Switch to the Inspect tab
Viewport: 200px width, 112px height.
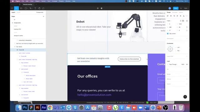click(x=181, y=12)
